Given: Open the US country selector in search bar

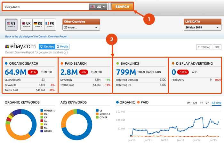Looking at the screenshot, I should click(98, 7).
